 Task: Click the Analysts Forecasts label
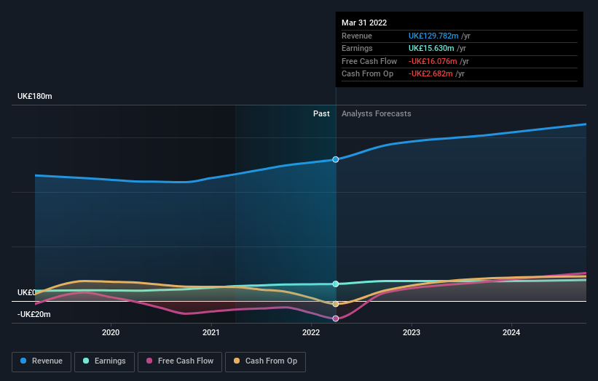tap(377, 114)
